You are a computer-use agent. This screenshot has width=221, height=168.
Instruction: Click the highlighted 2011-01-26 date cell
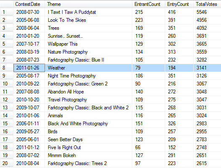pos(29,68)
